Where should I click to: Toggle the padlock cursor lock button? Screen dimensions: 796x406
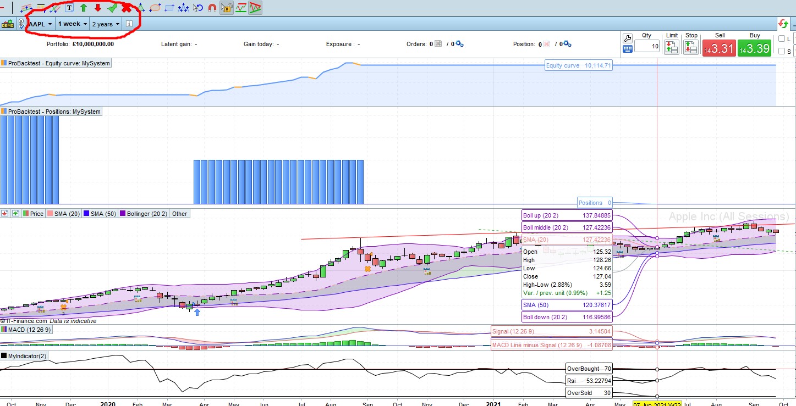point(226,8)
